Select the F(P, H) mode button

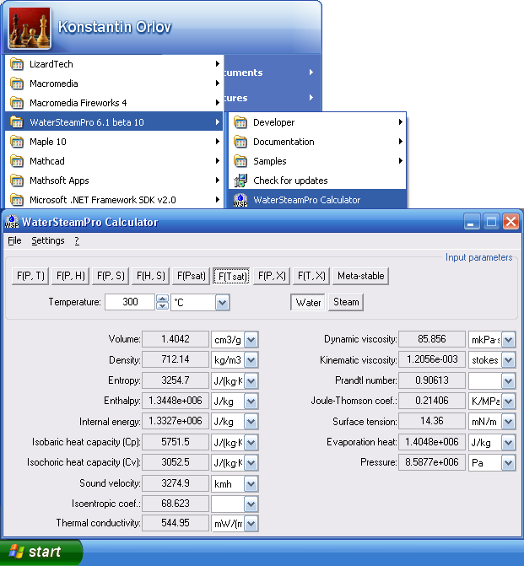[x=70, y=276]
